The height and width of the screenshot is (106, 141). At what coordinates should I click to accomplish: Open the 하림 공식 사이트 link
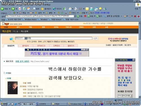coord(22,61)
